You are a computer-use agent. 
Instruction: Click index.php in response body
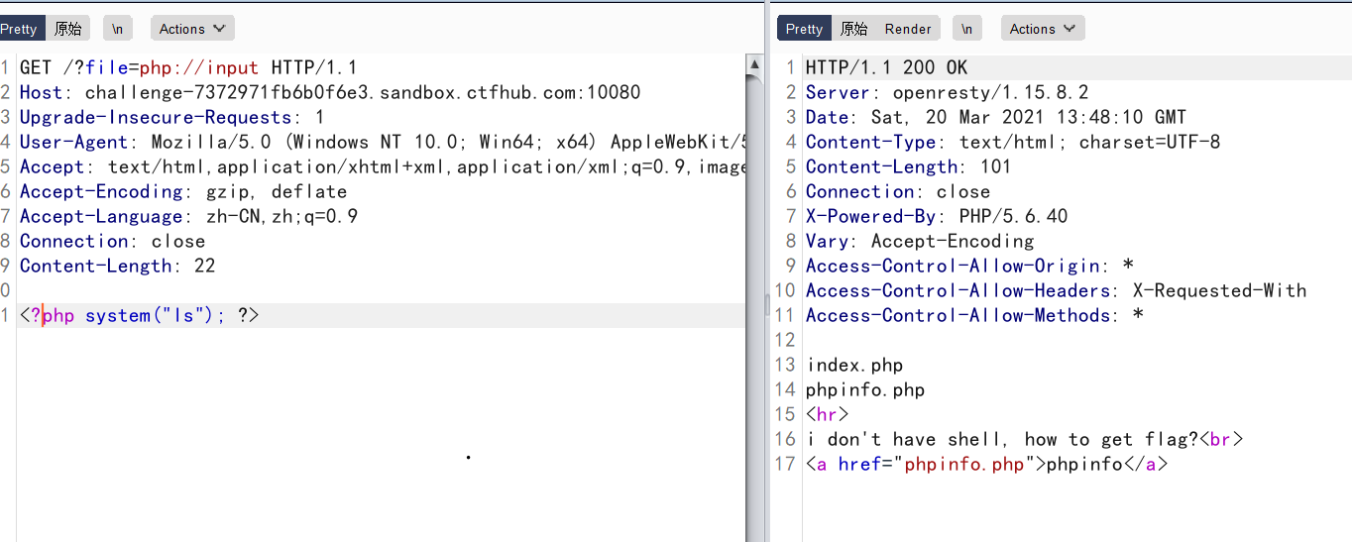tap(853, 365)
